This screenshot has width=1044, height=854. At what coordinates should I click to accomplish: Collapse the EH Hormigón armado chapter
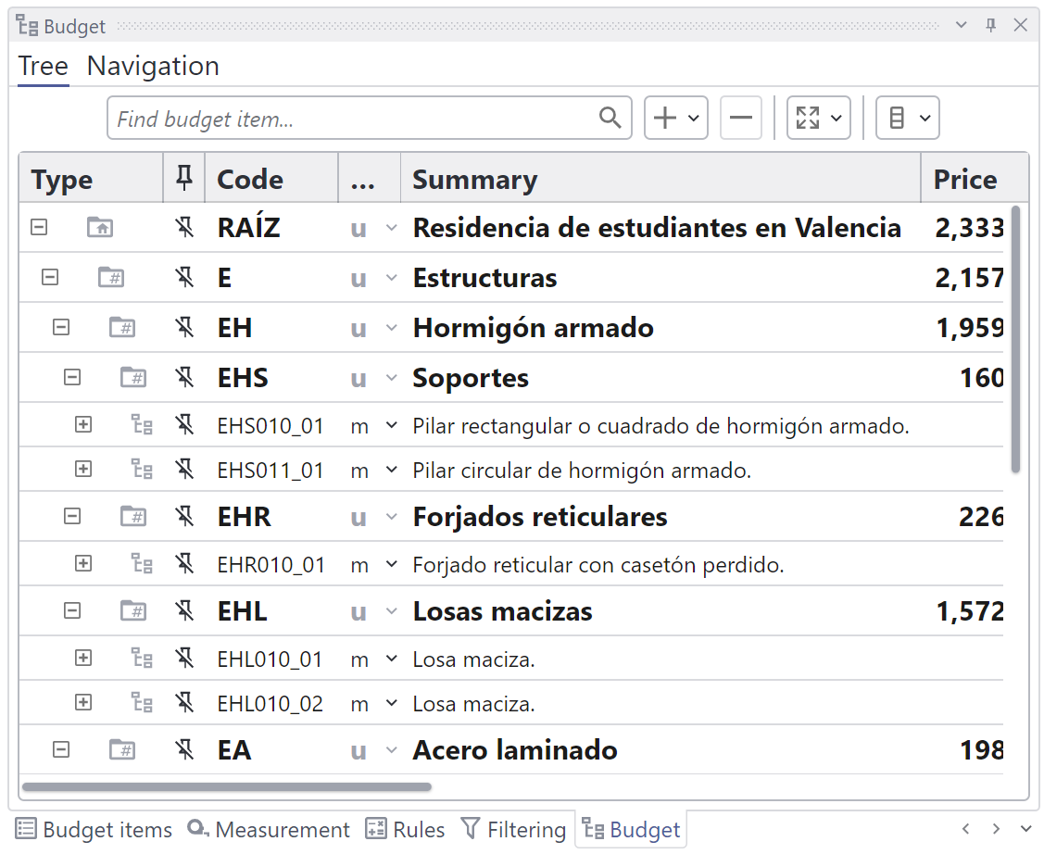click(x=61, y=327)
